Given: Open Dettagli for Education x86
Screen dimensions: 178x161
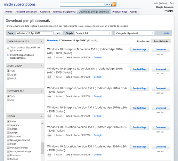Looking at the screenshot, I should pyautogui.click(x=98, y=155).
